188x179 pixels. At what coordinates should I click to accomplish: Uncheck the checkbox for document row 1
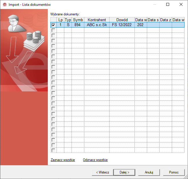point(53,25)
